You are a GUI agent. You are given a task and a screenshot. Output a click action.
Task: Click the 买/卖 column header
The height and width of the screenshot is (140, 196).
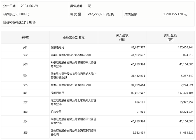coord(25,37)
